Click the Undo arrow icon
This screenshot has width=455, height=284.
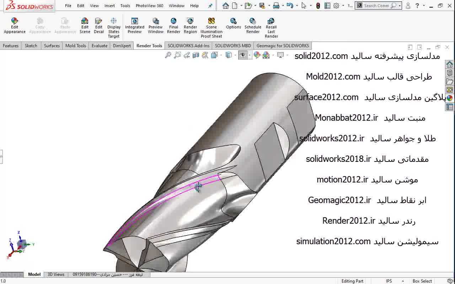290,6
